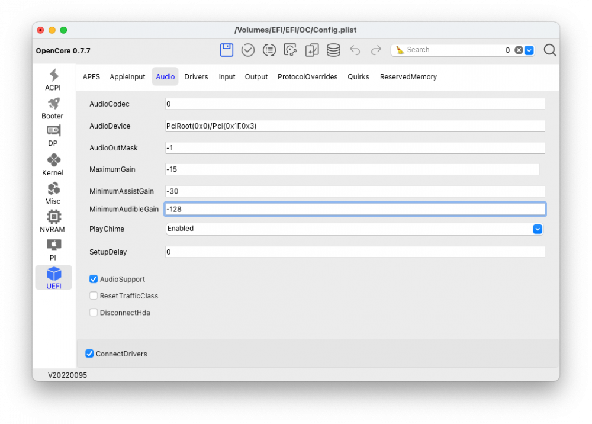
Task: Click the AudioDevice input field
Action: [x=355, y=126]
